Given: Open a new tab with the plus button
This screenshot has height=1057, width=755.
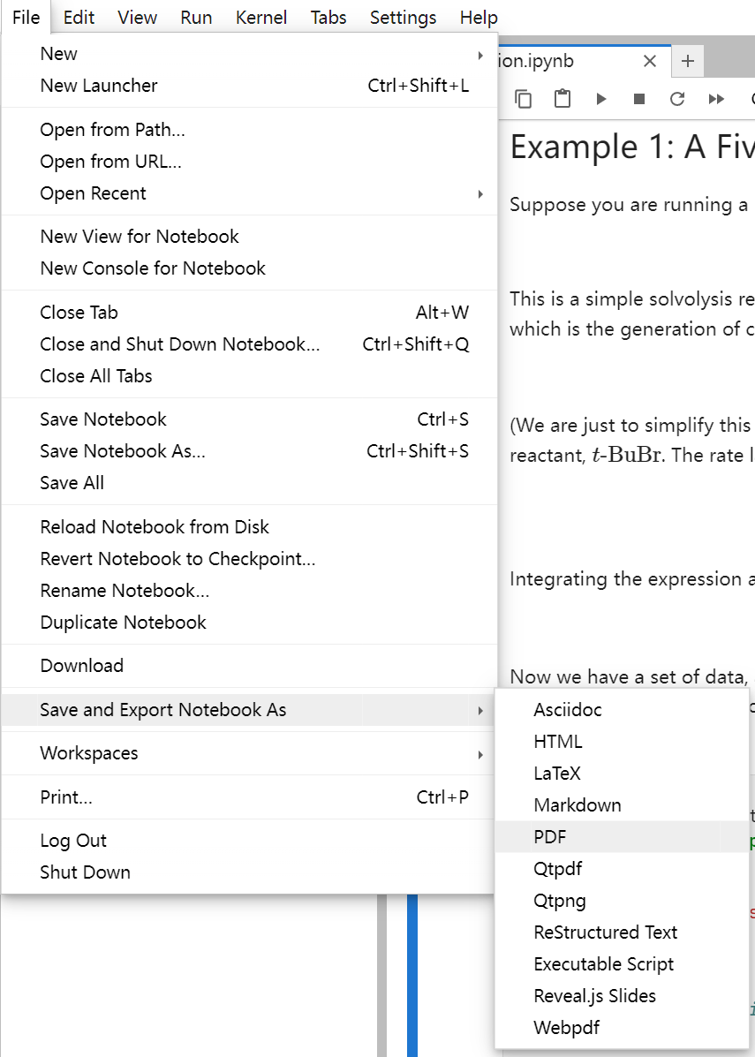Looking at the screenshot, I should [x=687, y=60].
